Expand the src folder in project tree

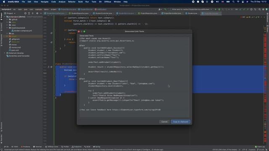point(7,34)
